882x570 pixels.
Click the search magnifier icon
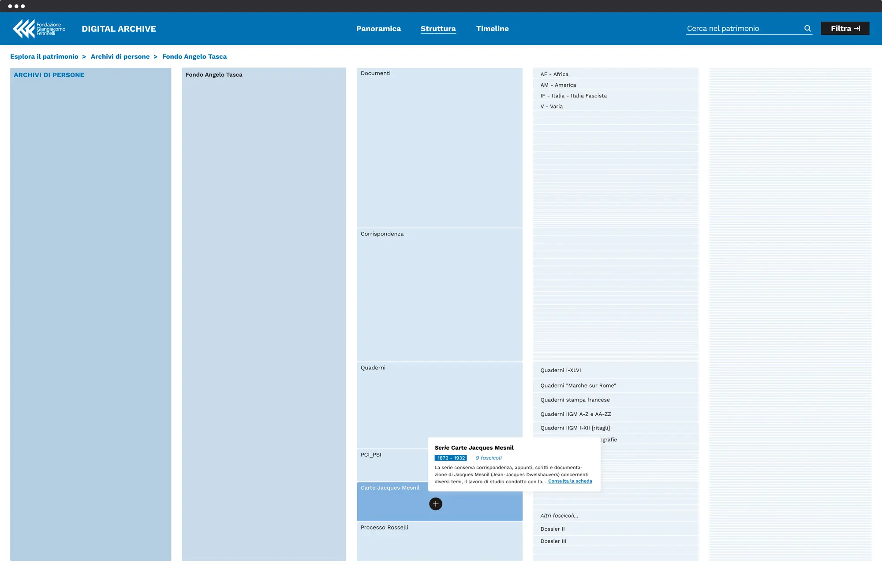point(807,29)
